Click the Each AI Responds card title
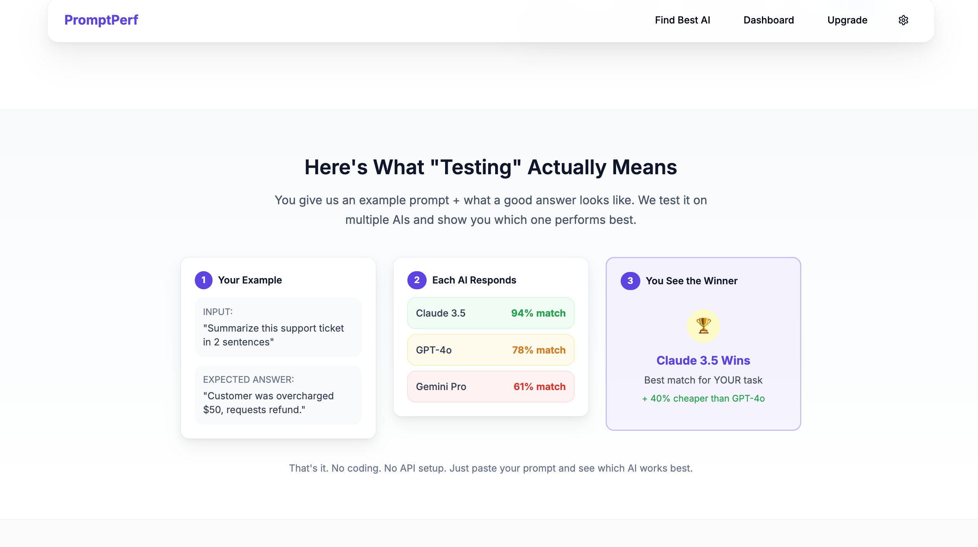This screenshot has height=547, width=978. coord(474,280)
